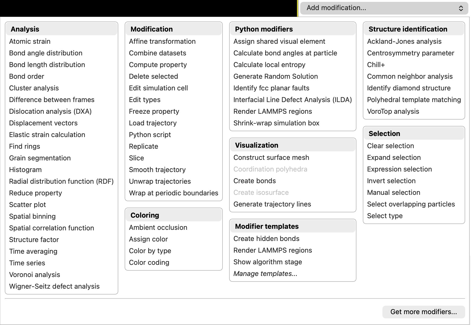Choose Common neighbor analysis

pos(410,76)
